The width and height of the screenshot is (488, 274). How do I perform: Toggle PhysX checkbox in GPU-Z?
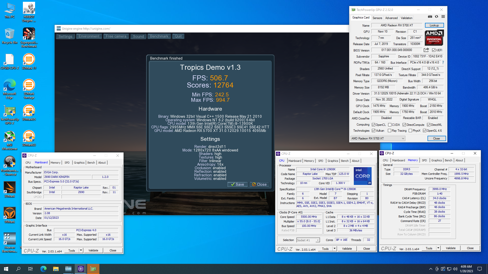pyautogui.click(x=410, y=131)
